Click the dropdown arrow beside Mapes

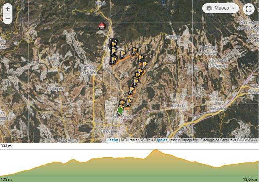click(233, 8)
